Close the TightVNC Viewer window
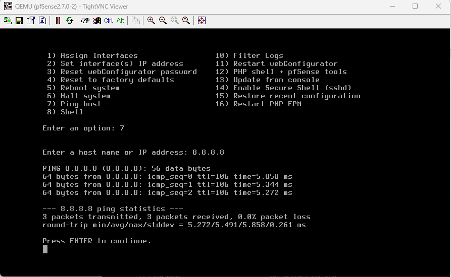 tap(438, 6)
